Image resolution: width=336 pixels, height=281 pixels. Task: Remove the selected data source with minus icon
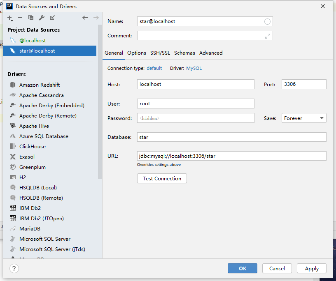(x=20, y=18)
